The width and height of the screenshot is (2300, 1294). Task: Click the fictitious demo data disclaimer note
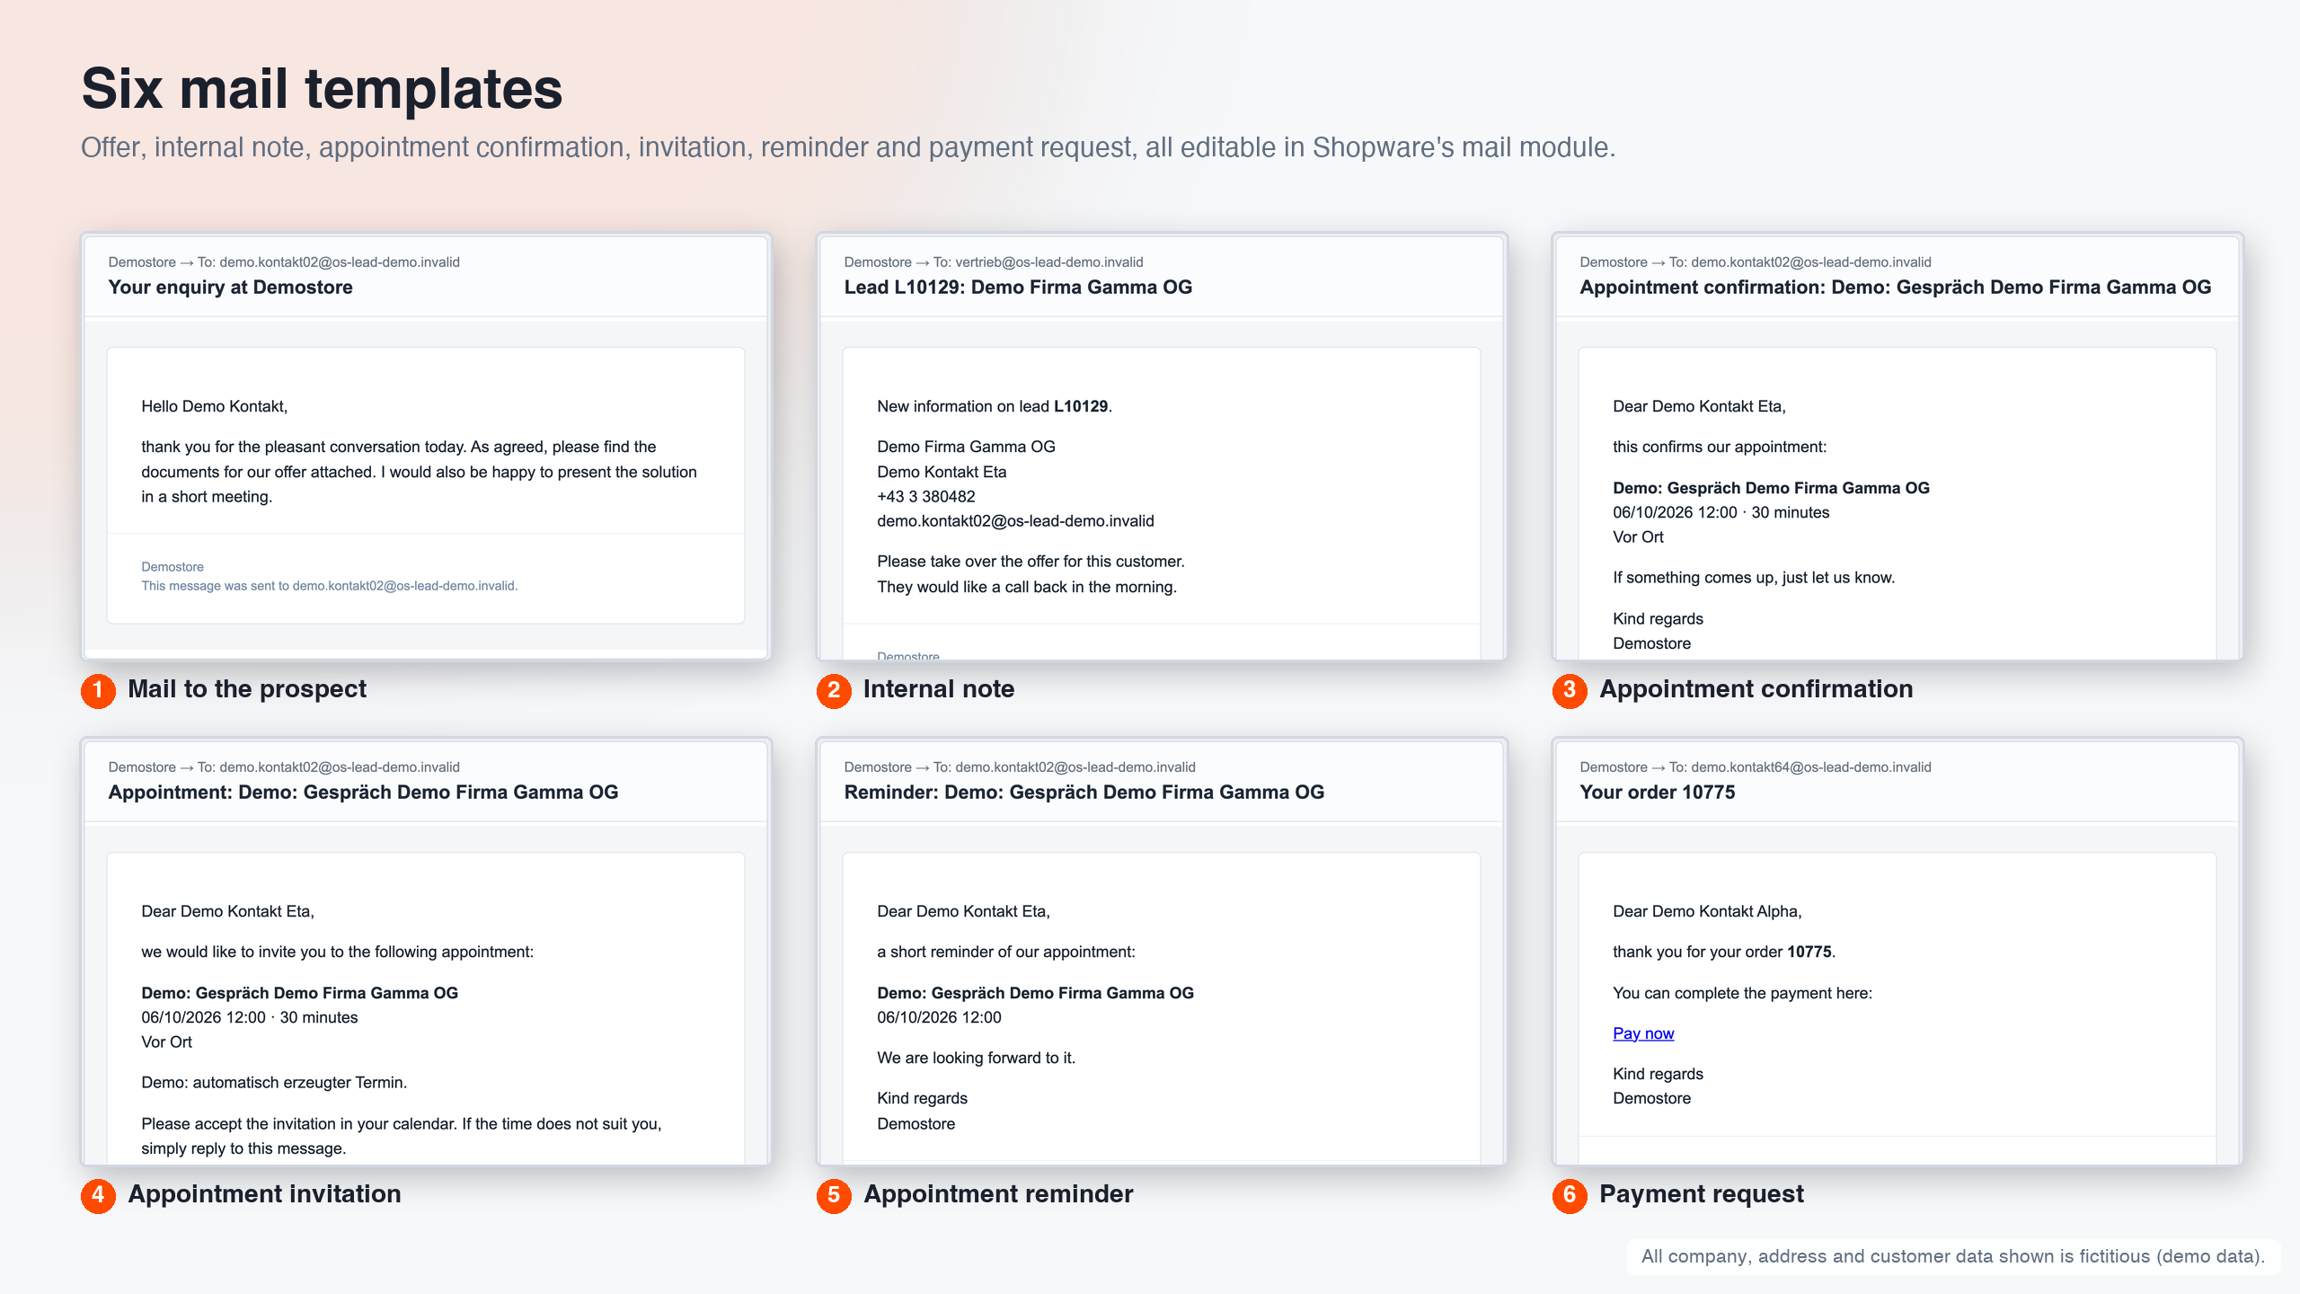1953,1256
